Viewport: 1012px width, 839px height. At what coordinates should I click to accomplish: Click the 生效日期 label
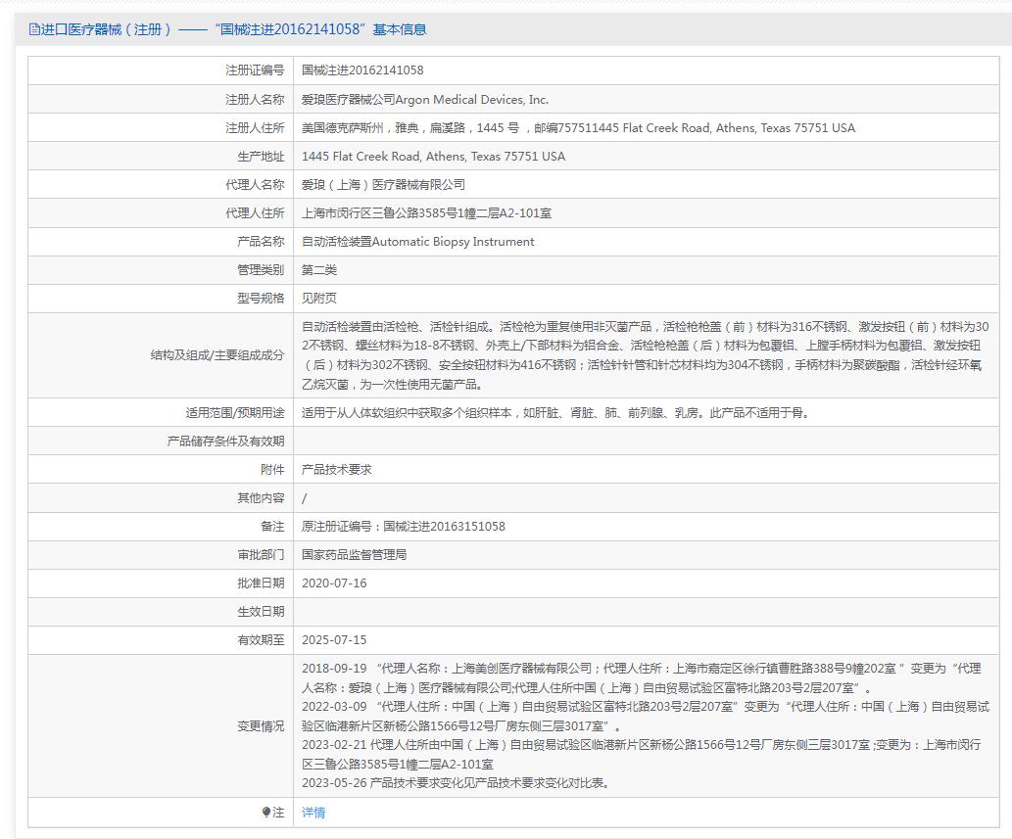pyautogui.click(x=261, y=611)
